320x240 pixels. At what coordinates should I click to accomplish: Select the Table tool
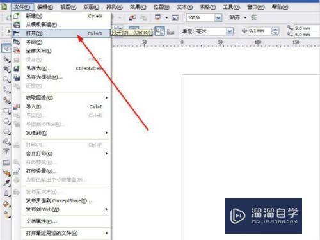tap(6, 163)
